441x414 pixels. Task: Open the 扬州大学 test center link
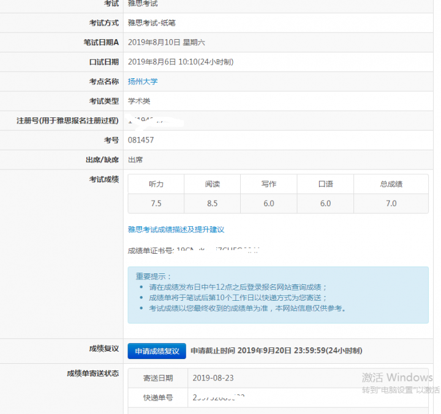(143, 81)
